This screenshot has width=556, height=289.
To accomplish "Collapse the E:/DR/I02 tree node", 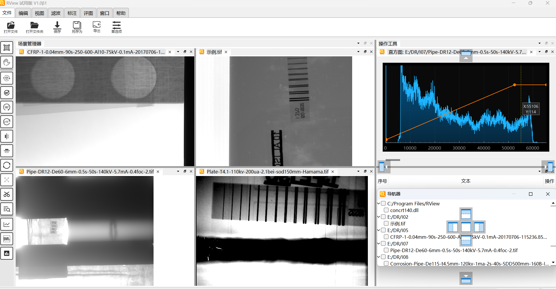I will click(379, 217).
